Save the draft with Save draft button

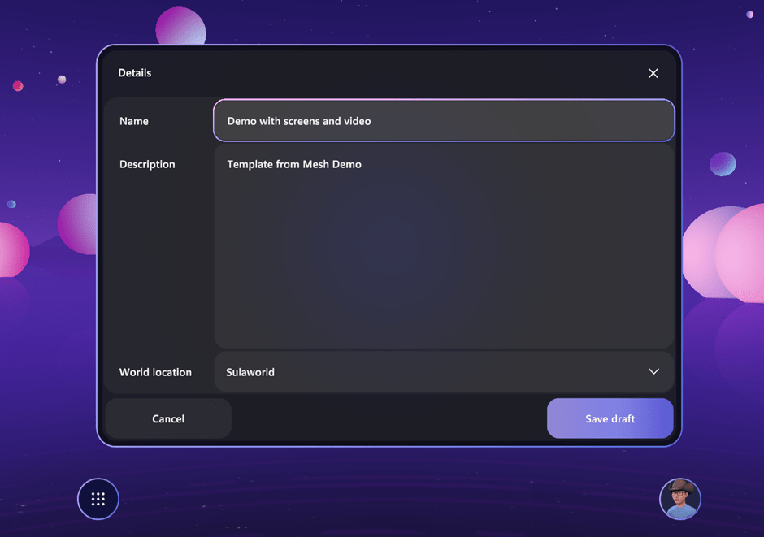610,418
